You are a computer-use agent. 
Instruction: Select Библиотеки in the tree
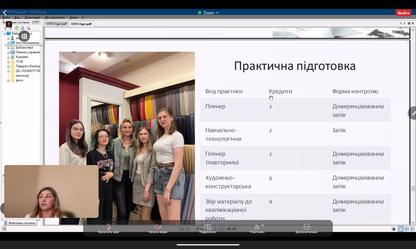24,48
